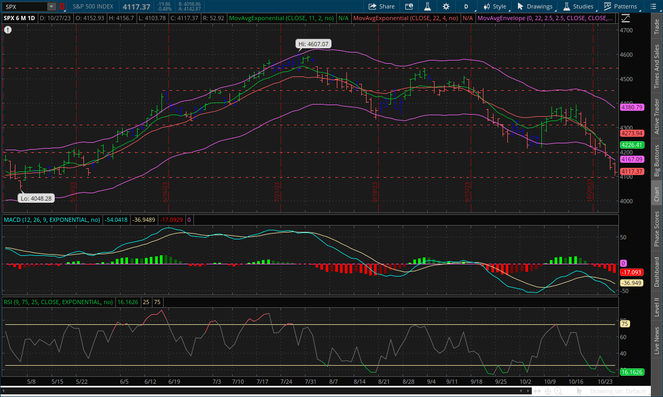Open the Style menu
The image size is (663, 397).
click(494, 6)
